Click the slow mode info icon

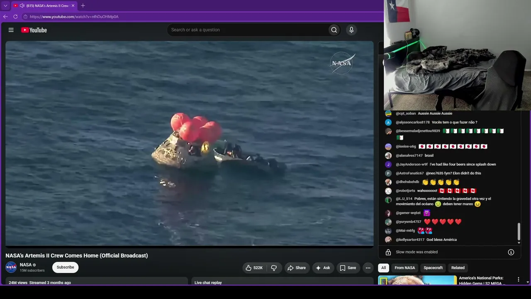(511, 252)
